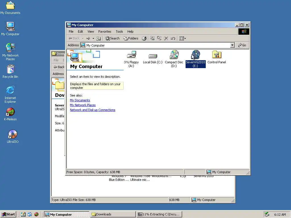
Task: Open the File menu in My Computer
Action: [x=71, y=32]
